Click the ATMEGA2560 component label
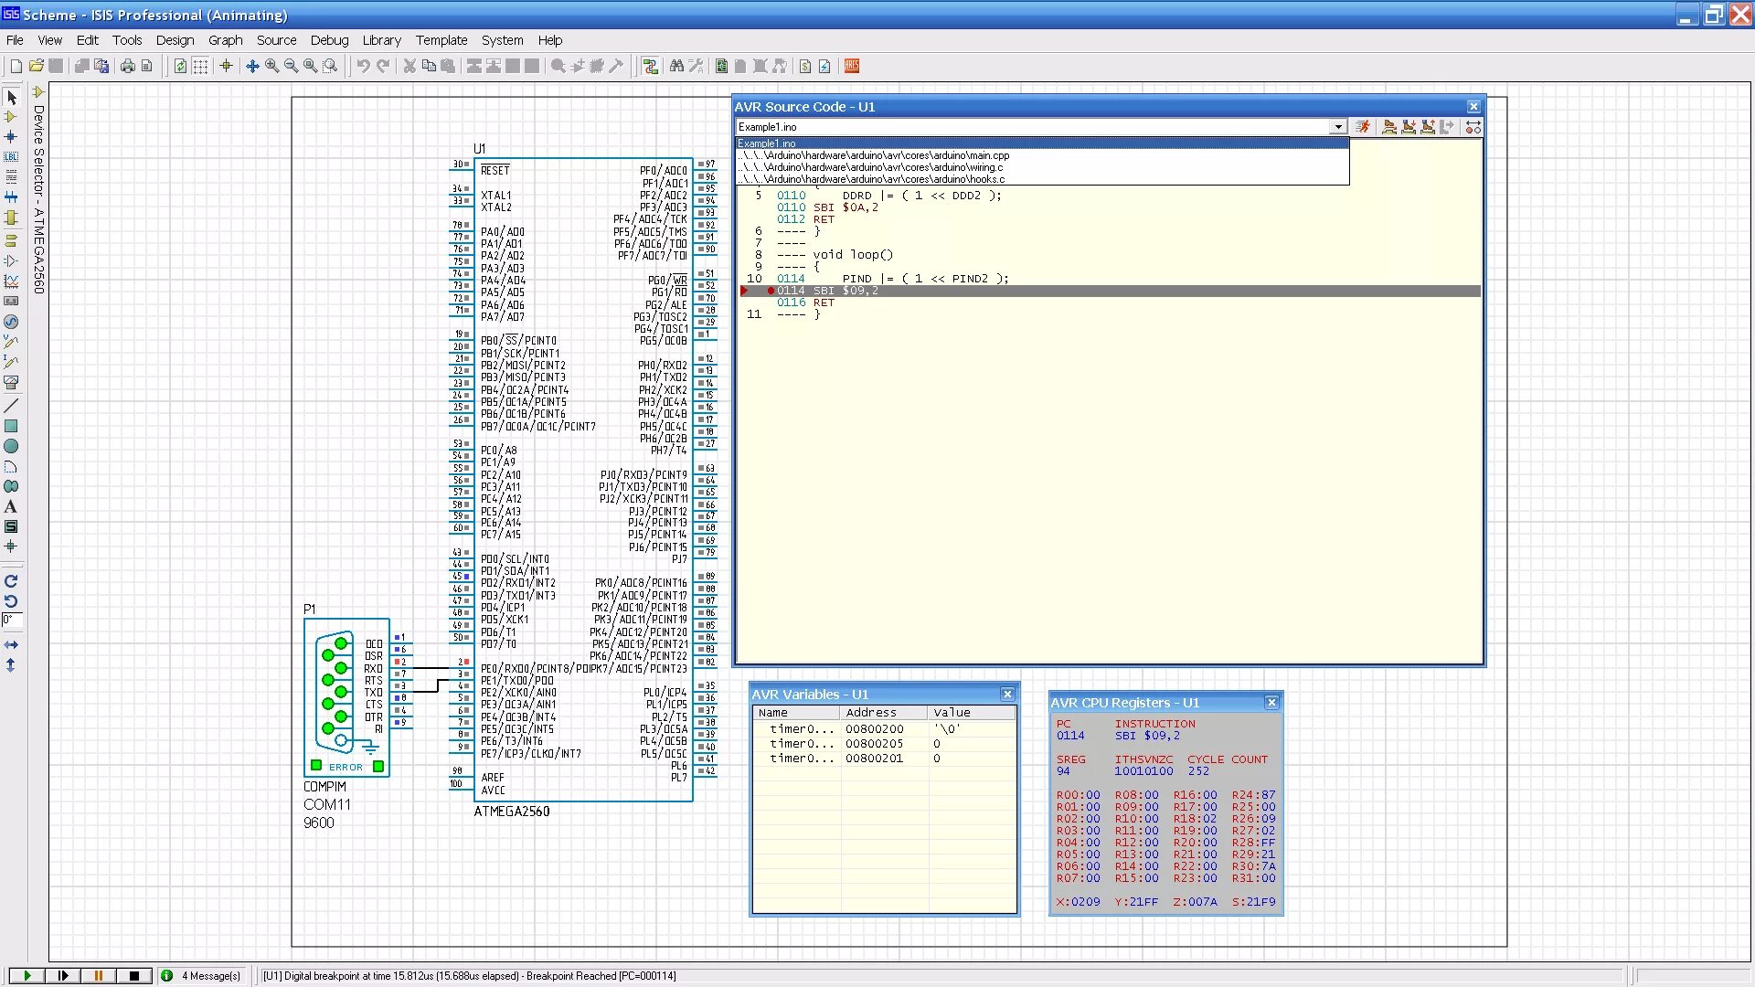Image resolution: width=1755 pixels, height=987 pixels. click(x=511, y=812)
